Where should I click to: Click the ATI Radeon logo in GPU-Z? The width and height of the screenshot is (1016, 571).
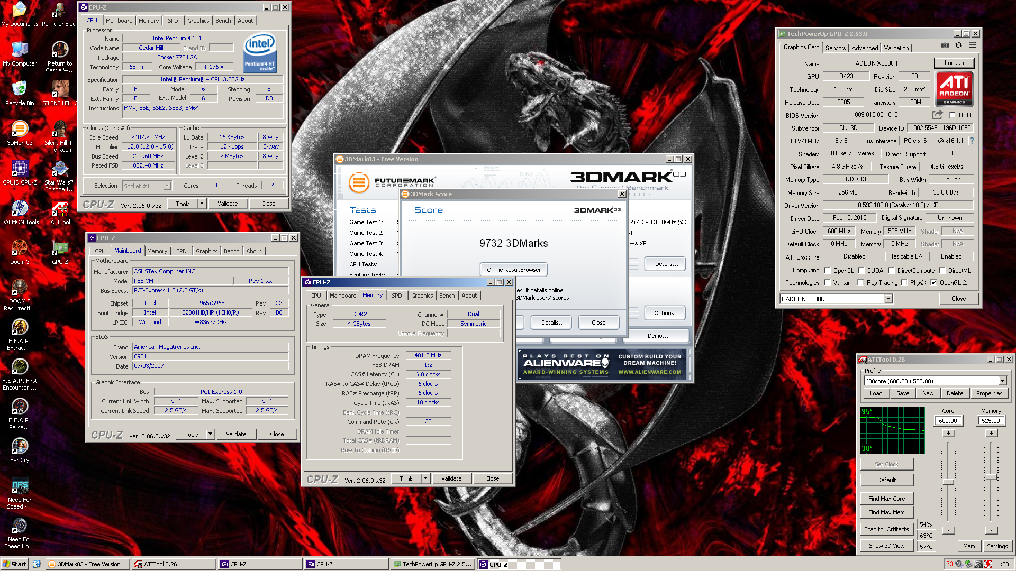point(954,89)
